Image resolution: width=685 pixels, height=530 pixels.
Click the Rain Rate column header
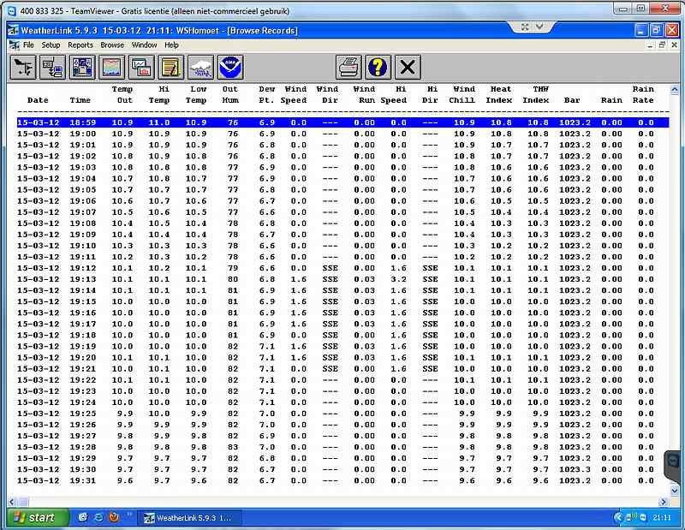click(x=643, y=95)
